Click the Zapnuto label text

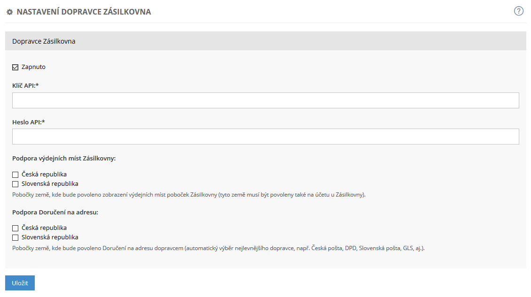[x=33, y=67]
